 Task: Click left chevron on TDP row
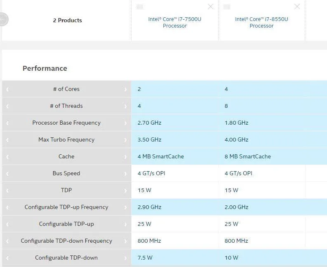7,190
